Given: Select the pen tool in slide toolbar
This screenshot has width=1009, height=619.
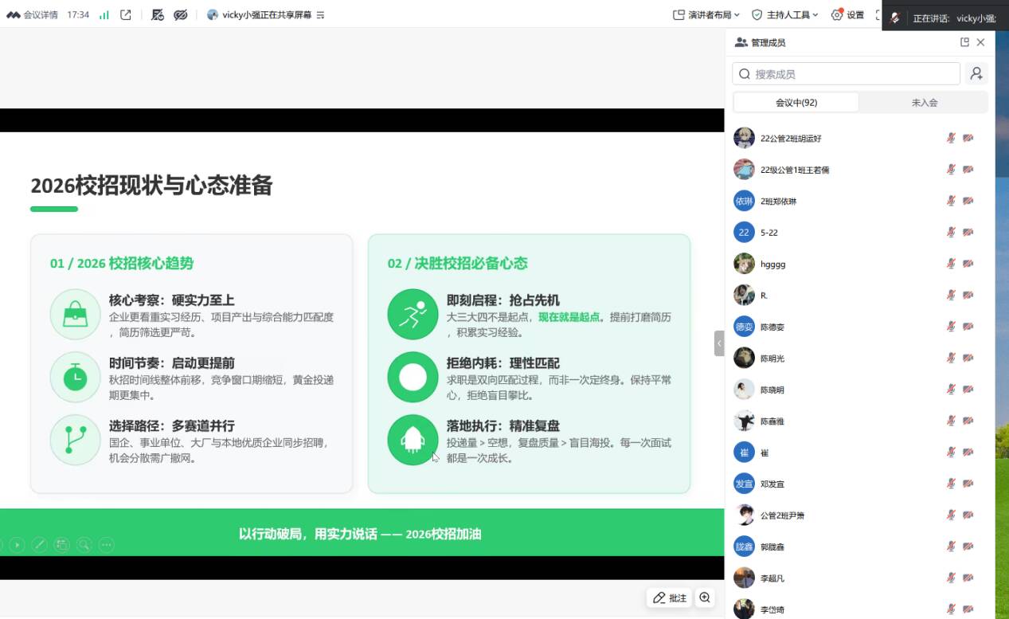Looking at the screenshot, I should tap(39, 545).
